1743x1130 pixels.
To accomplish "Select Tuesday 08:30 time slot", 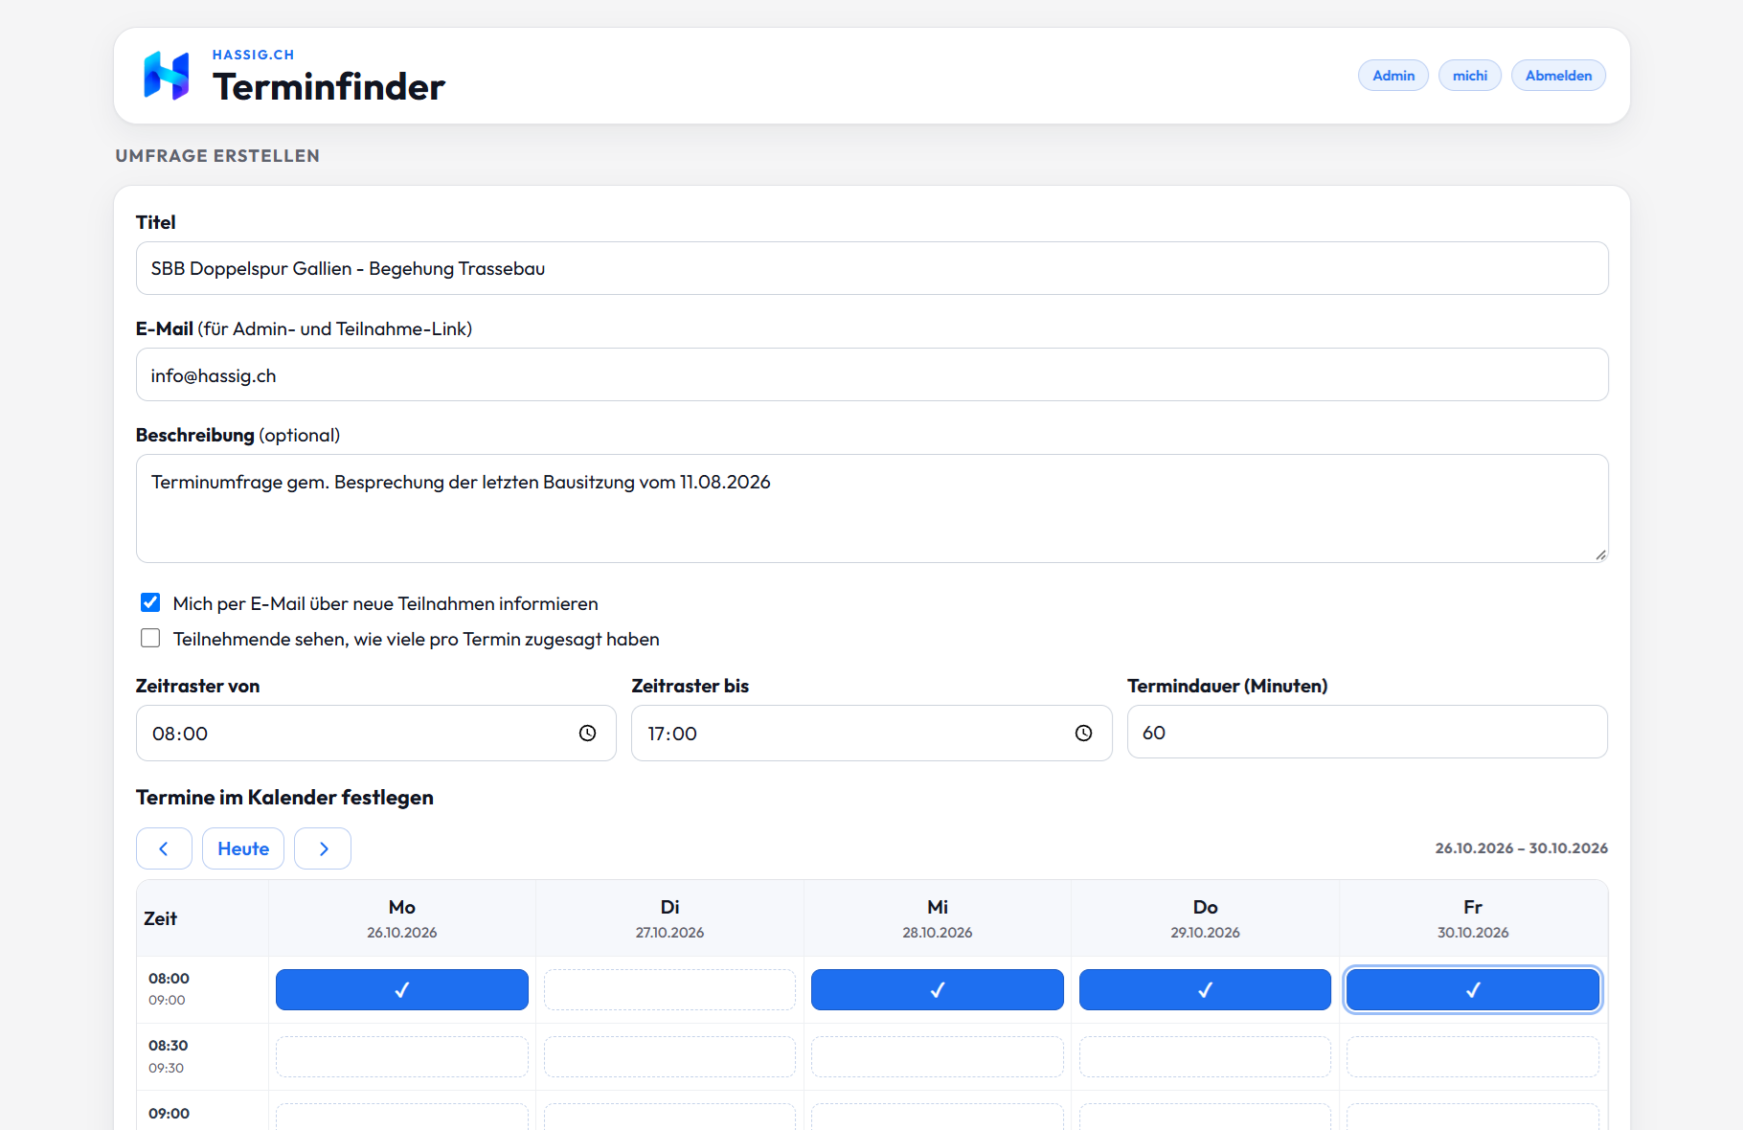I will pyautogui.click(x=669, y=1056).
